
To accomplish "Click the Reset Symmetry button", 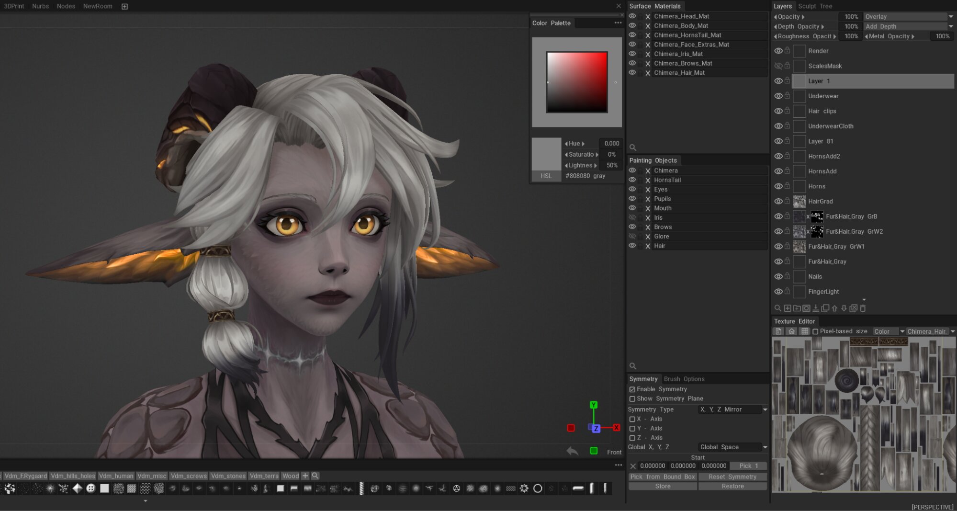I will (x=732, y=477).
